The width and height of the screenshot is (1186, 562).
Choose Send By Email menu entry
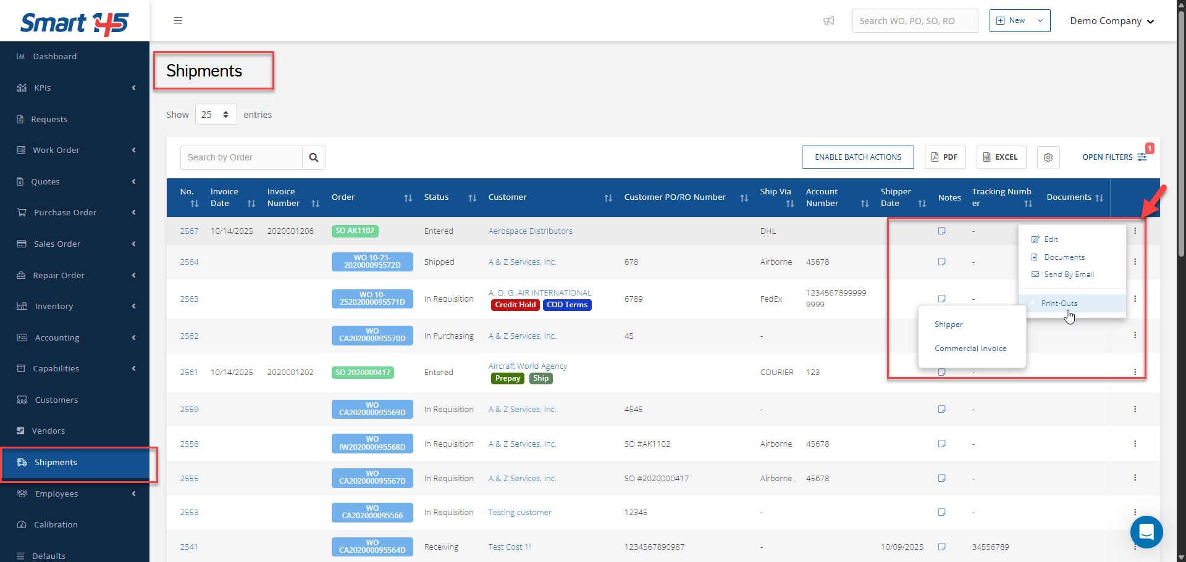point(1069,275)
